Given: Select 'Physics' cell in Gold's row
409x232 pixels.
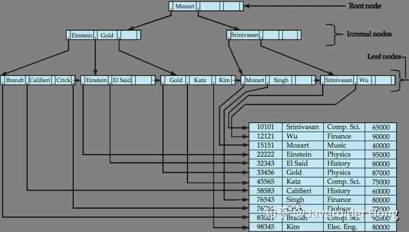Looking at the screenshot, I should [x=339, y=173].
